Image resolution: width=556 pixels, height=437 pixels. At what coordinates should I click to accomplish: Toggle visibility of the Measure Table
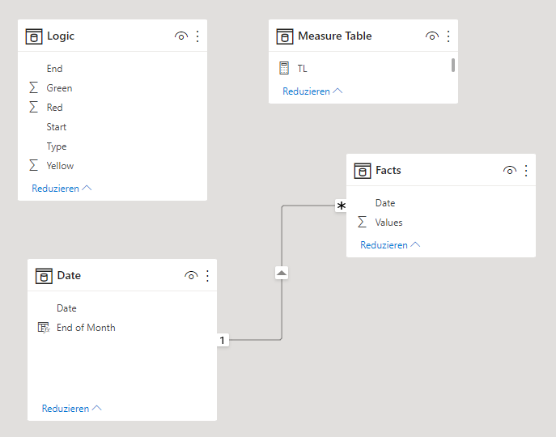[x=432, y=36]
